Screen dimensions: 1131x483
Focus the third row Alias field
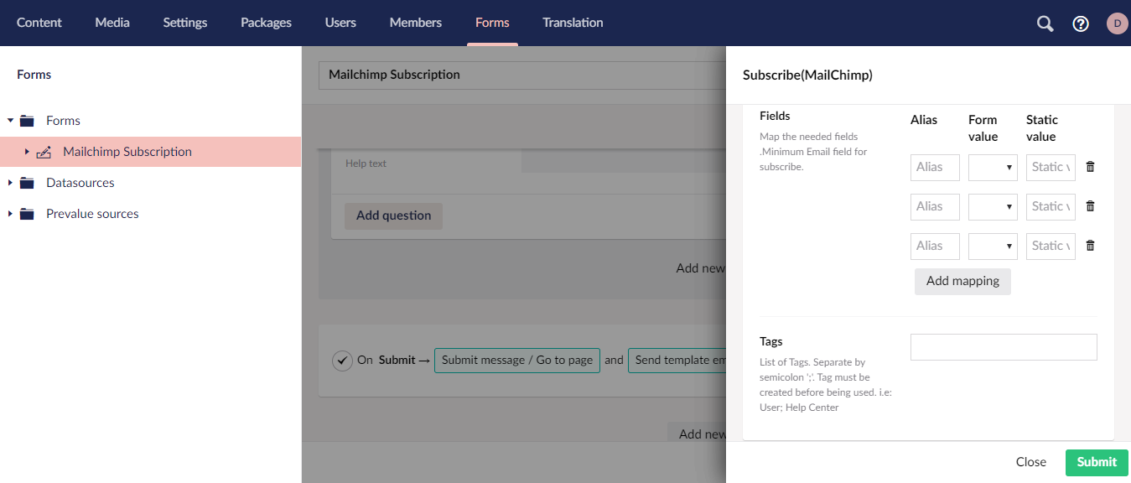(935, 246)
